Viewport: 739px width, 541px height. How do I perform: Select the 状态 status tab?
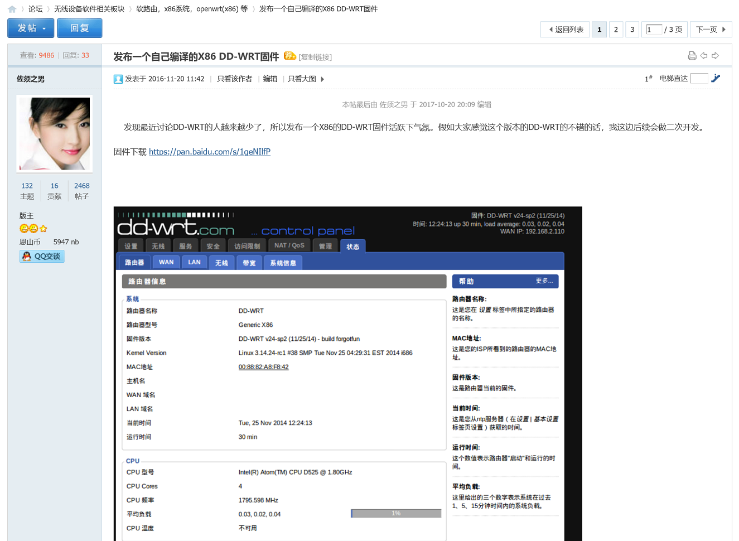tap(352, 246)
